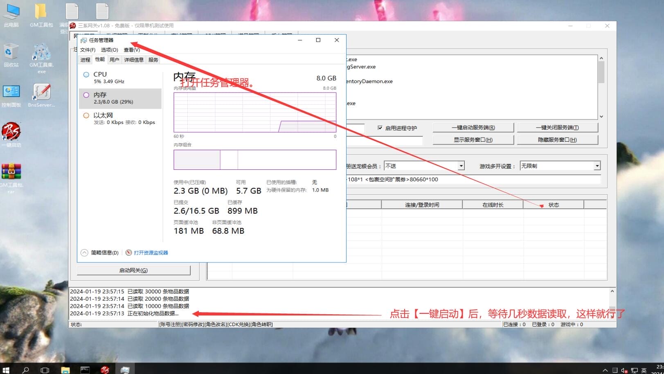Collapse to 简略信息 view
The image size is (664, 374).
pos(100,253)
